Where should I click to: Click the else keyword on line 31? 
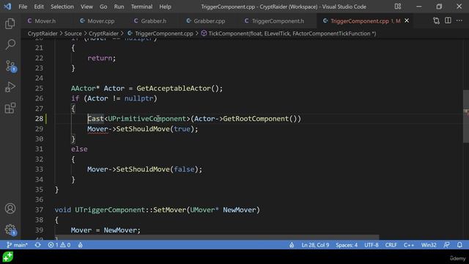[x=79, y=149]
